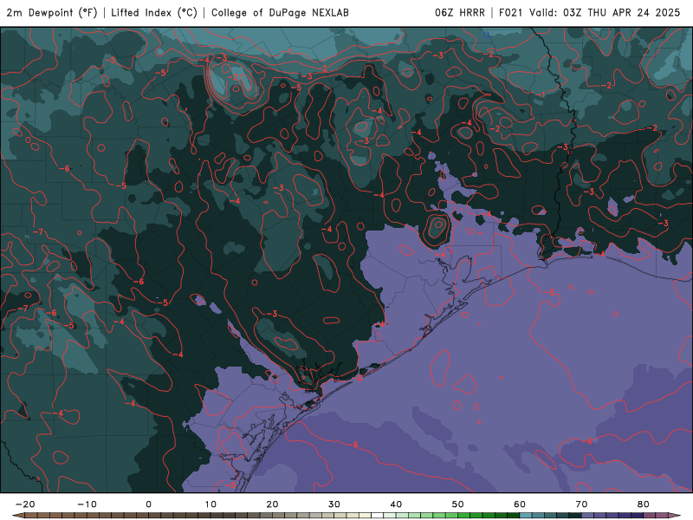
Task: Click the "Valid: 03Z THU APR 24 2025" text
Action: 605,13
